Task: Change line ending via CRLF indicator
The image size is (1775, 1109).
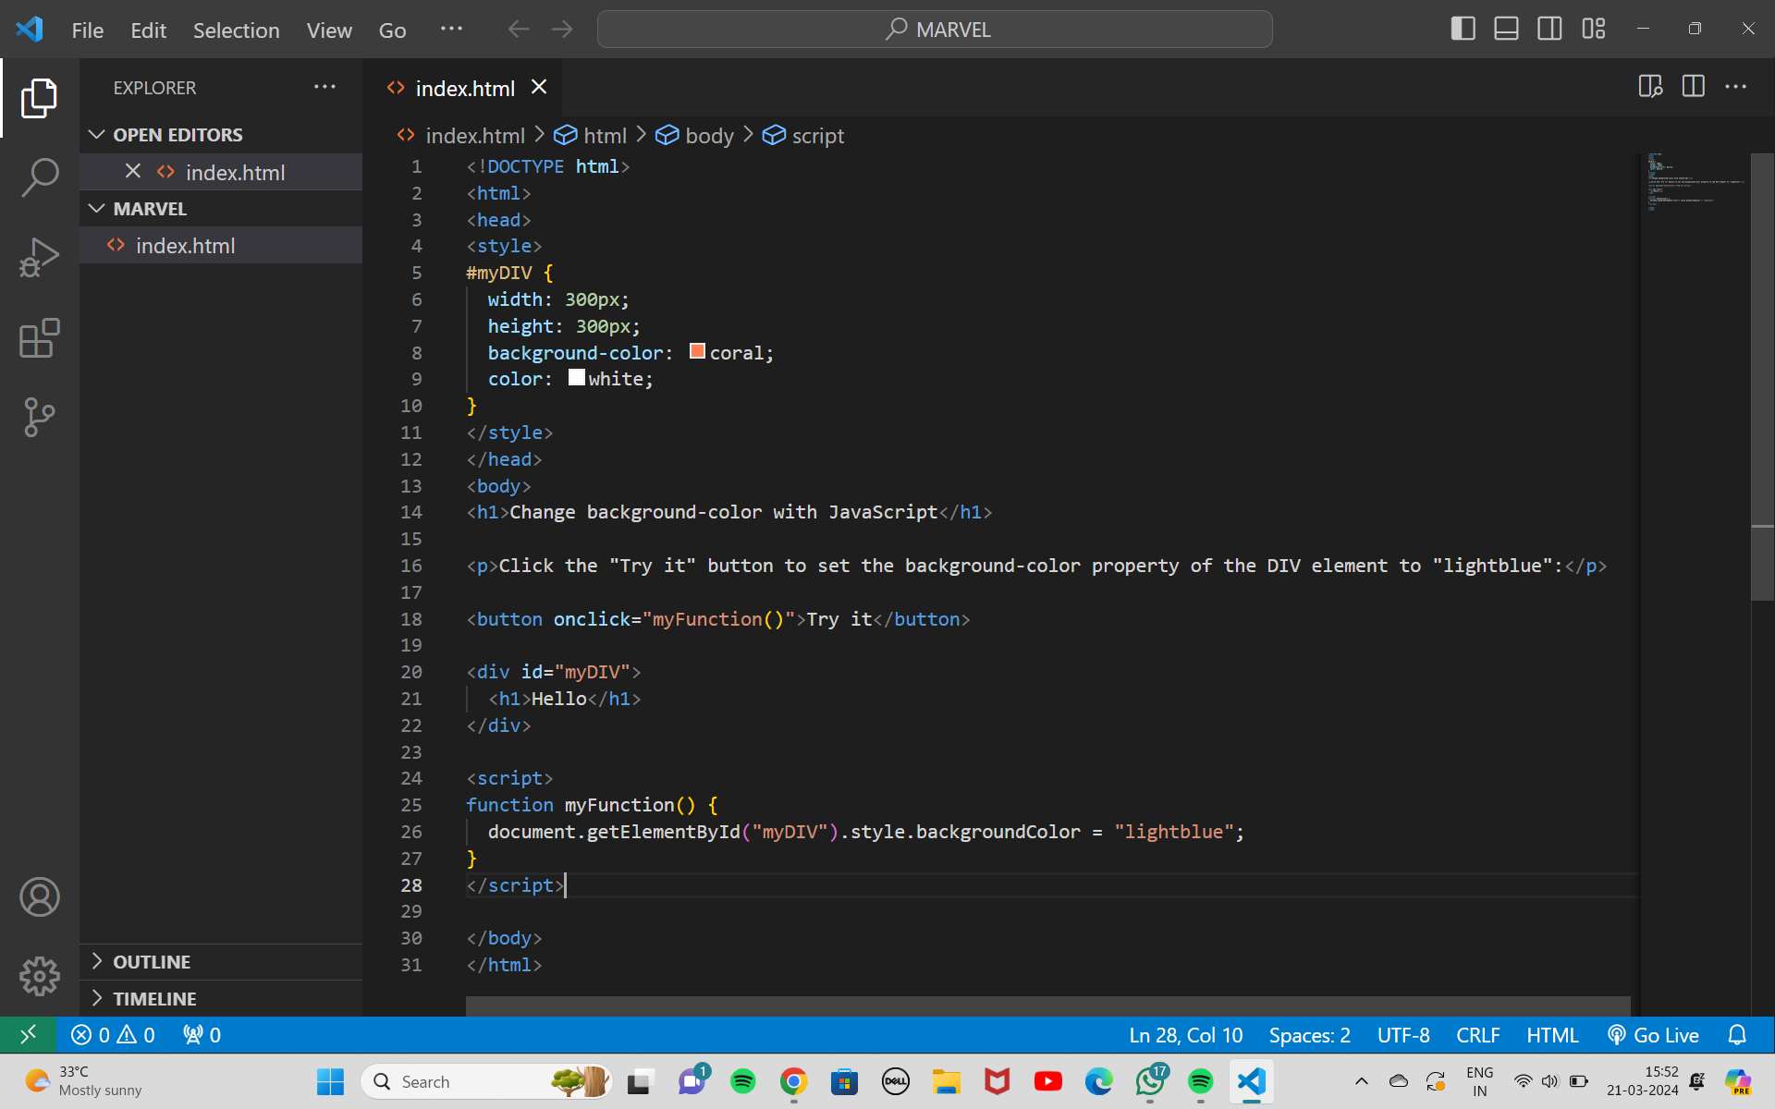Action: click(1477, 1035)
